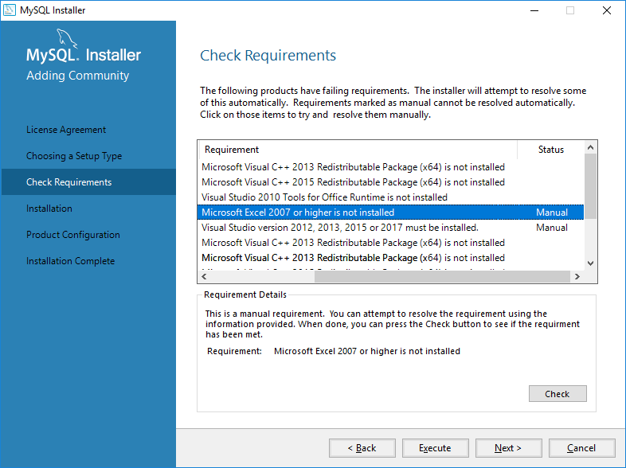Go to Choosing a Setup Type step
626x468 pixels.
(74, 156)
